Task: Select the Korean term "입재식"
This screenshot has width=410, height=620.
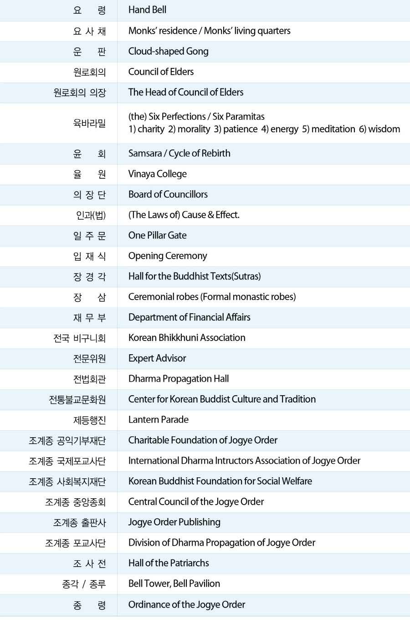Action: click(90, 256)
